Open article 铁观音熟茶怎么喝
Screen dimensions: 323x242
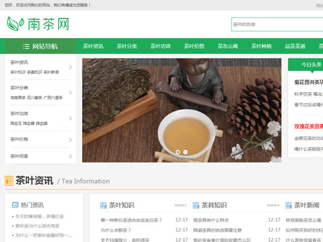pos(303,220)
